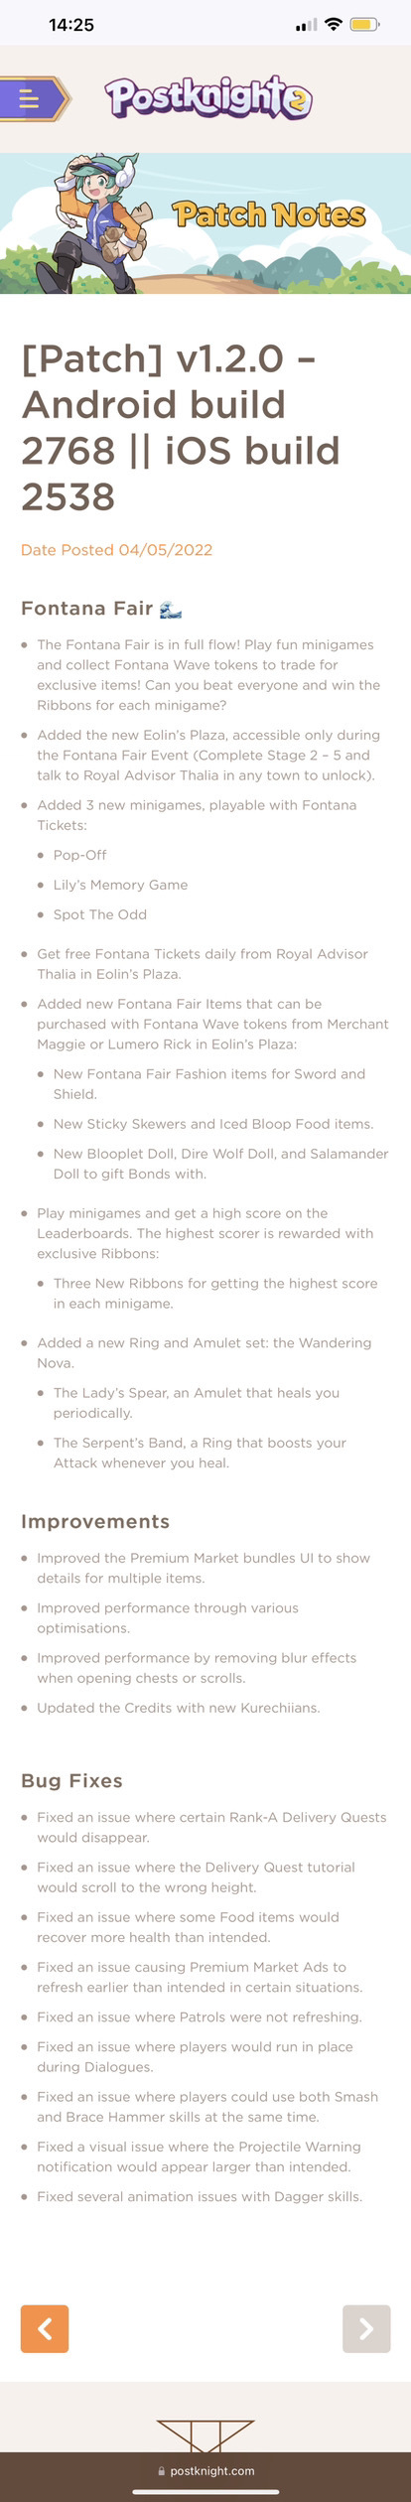
Task: Tap the postknight.com address bar
Action: click(x=205, y=2471)
